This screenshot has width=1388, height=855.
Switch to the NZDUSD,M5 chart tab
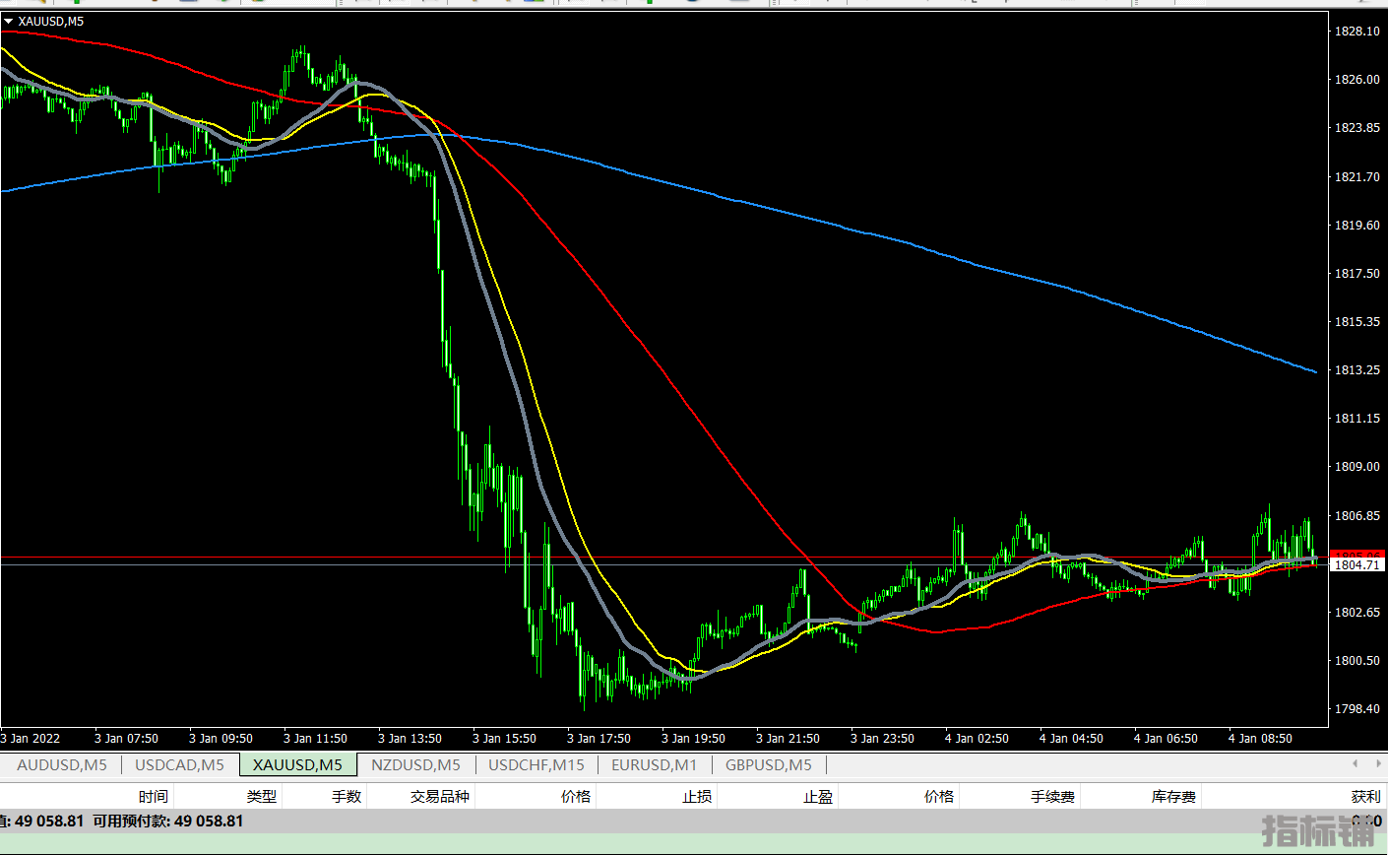[x=415, y=765]
